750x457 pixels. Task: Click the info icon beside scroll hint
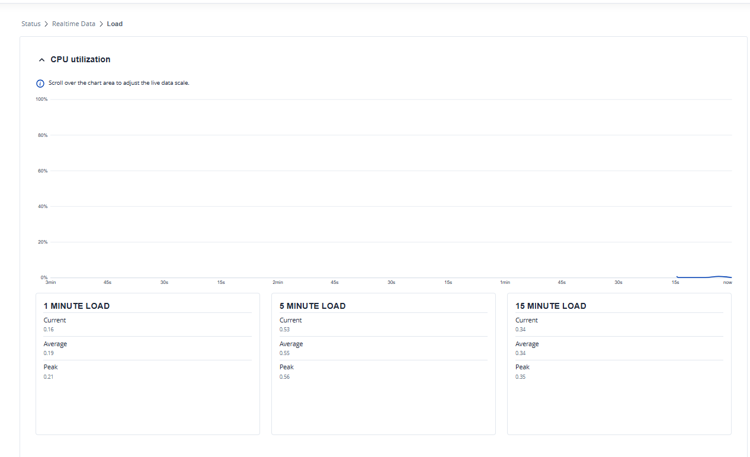coord(40,83)
